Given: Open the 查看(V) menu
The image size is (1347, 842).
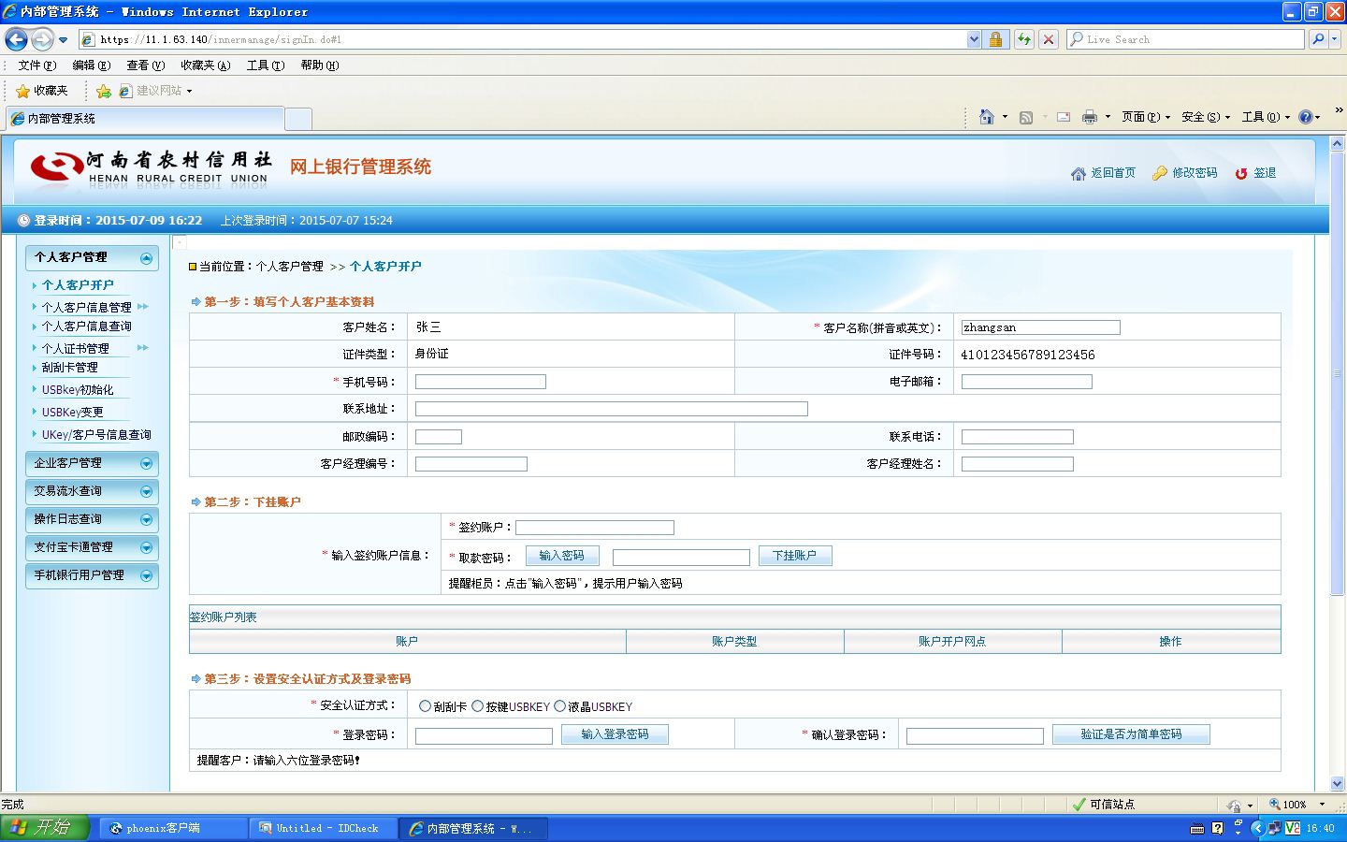Looking at the screenshot, I should click(x=146, y=65).
